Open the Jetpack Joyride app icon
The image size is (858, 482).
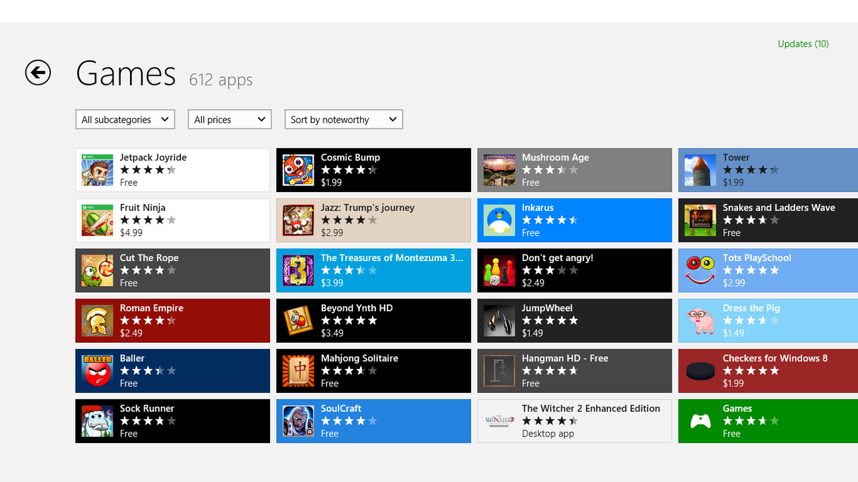[97, 170]
